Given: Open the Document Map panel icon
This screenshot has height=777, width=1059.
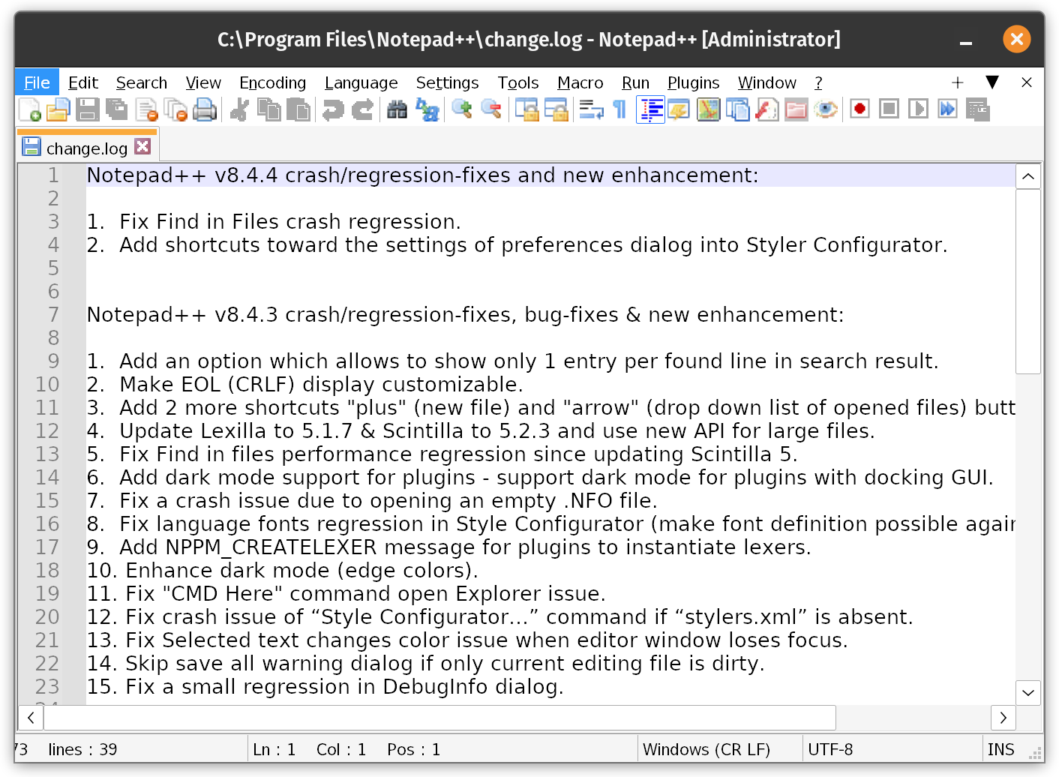Looking at the screenshot, I should click(x=708, y=109).
